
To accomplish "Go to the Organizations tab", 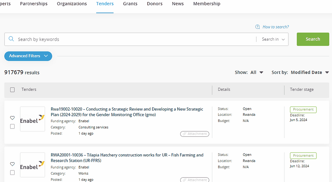I will pos(72,4).
